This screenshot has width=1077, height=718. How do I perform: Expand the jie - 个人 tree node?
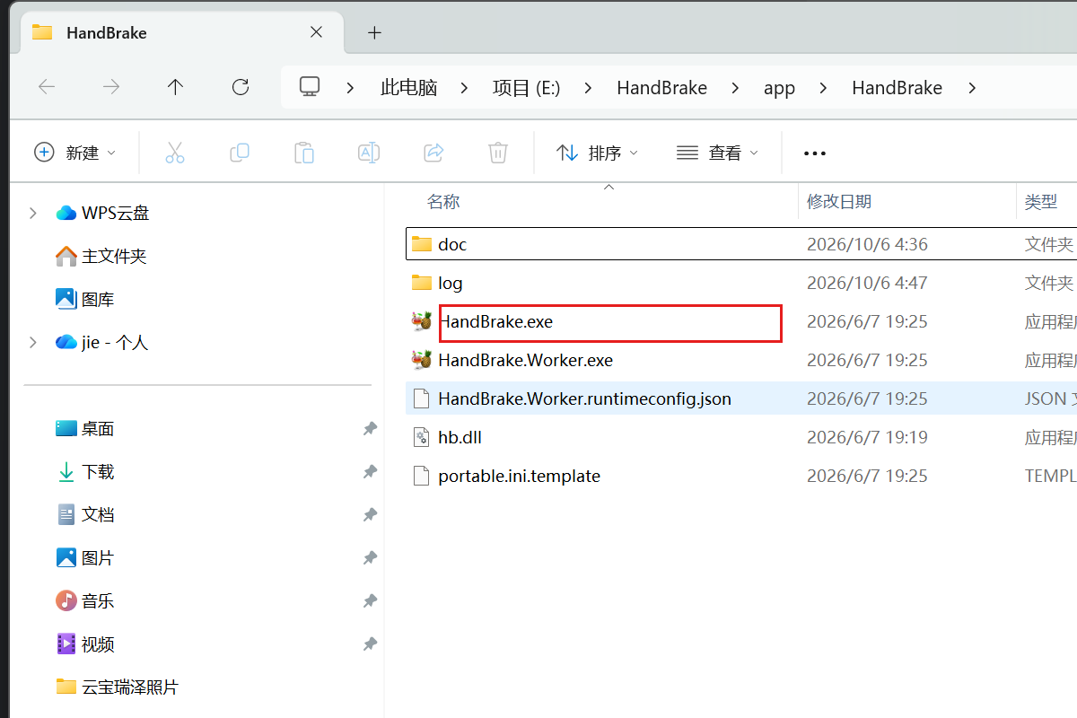33,342
